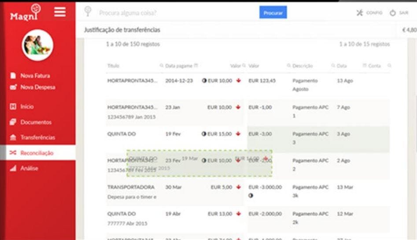Open the hamburger menu next to Magni logo
The height and width of the screenshot is (240, 417).
[x=60, y=12]
